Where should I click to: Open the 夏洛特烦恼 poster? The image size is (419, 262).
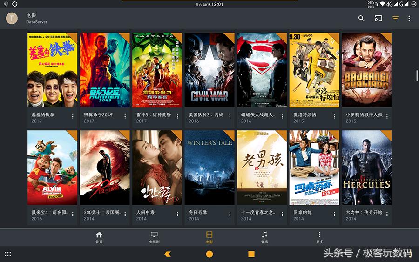click(x=314, y=70)
